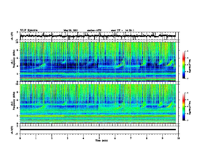Click the time axis tick label "6"
This screenshot has height=155, width=201.
(x=115, y=138)
